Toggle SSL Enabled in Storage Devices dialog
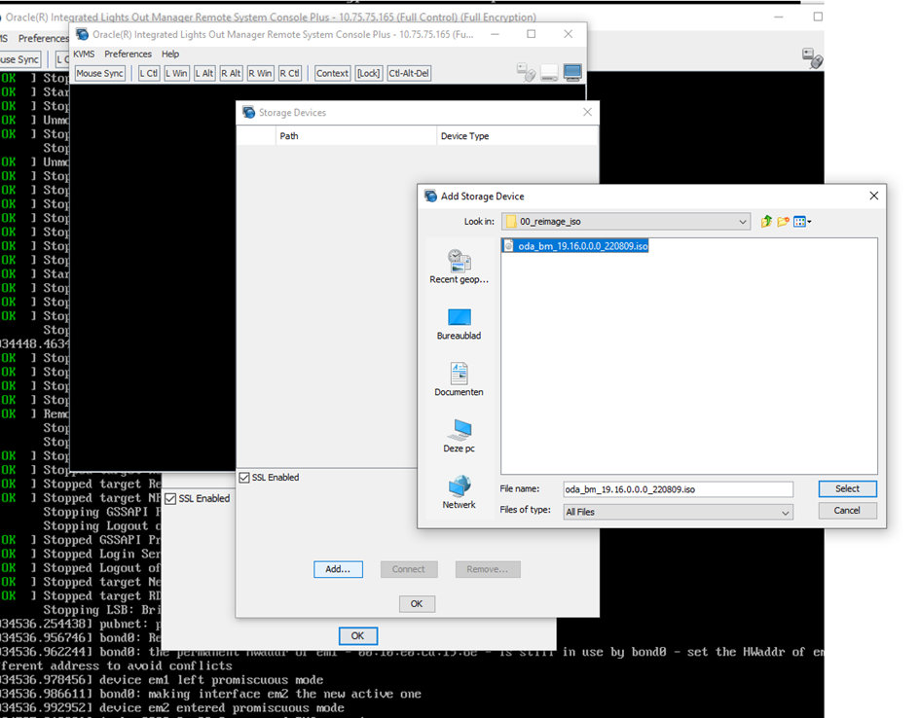Screen dimensions: 920x718 pos(244,478)
